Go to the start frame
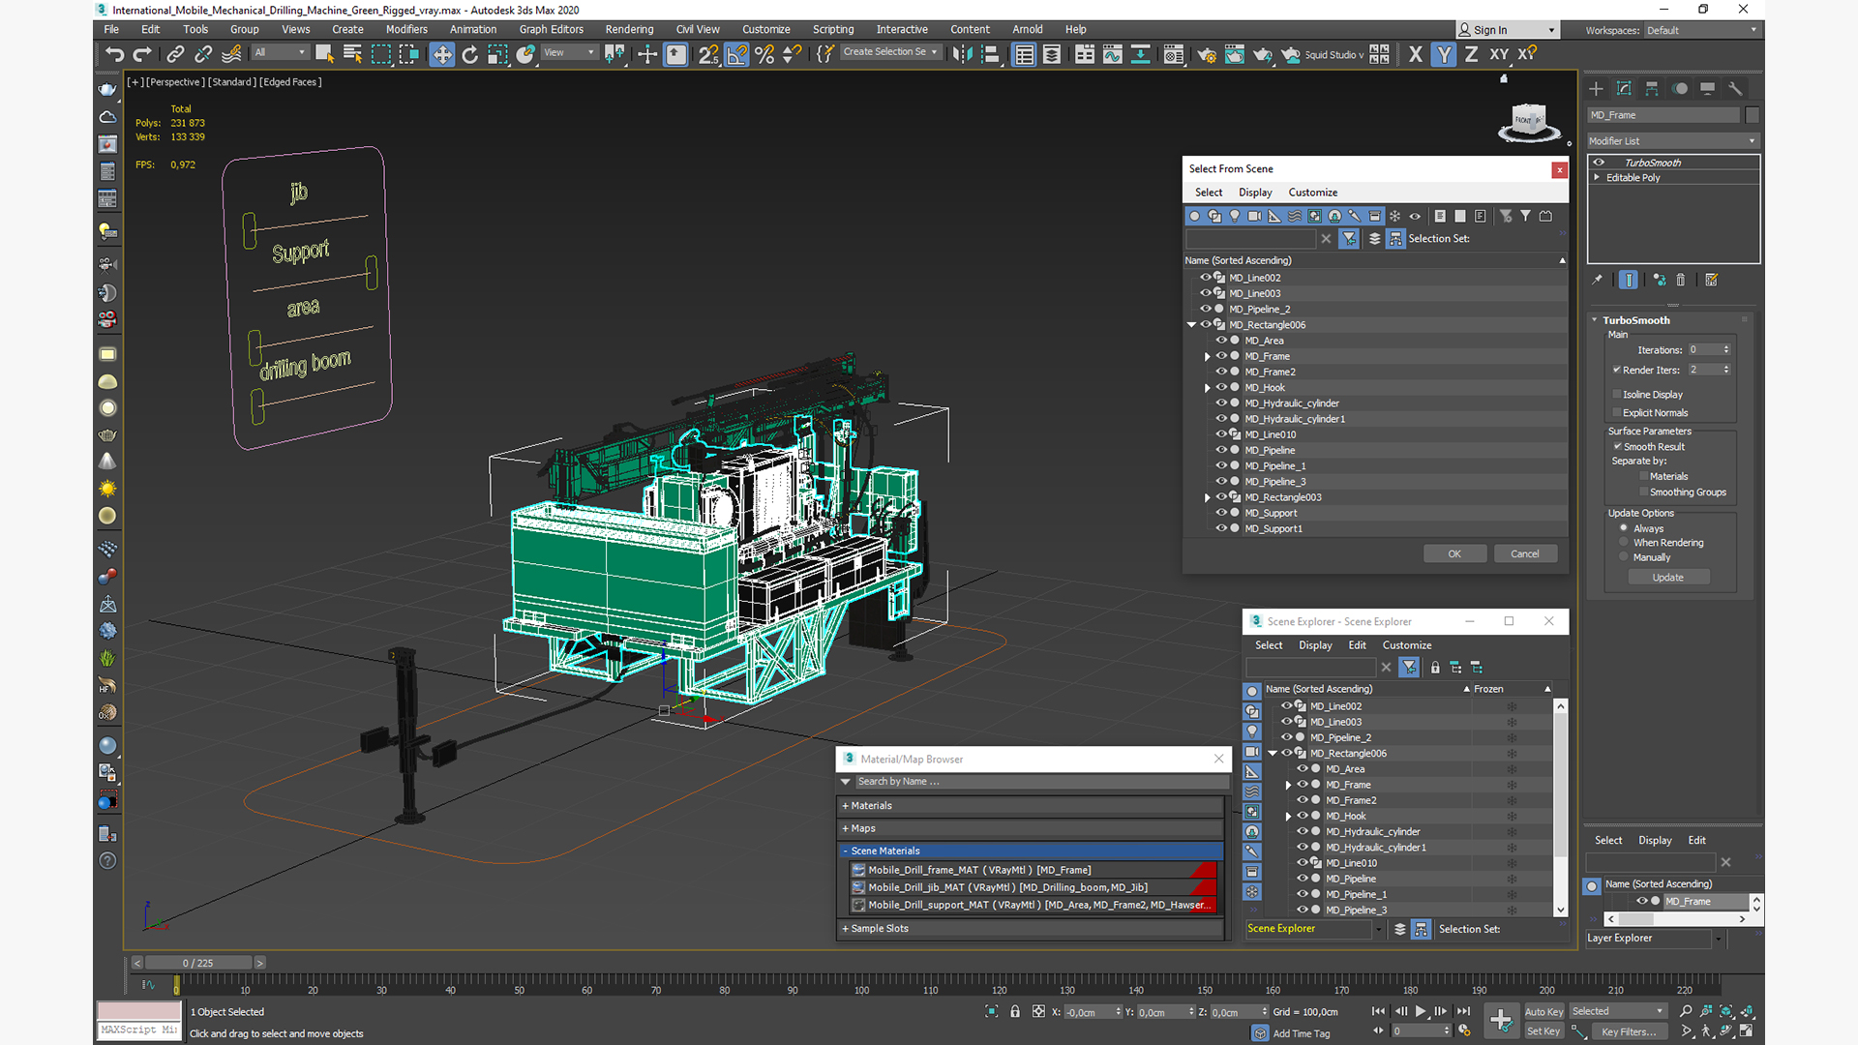 (1378, 1011)
